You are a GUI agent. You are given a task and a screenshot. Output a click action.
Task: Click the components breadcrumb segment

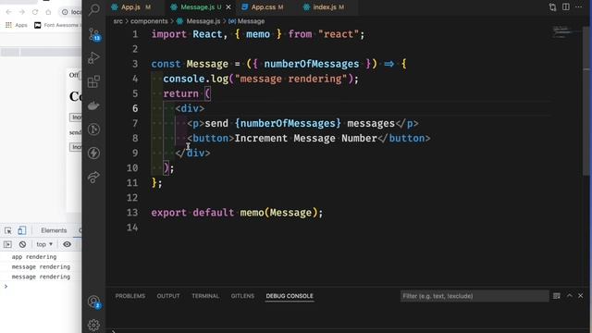click(149, 21)
